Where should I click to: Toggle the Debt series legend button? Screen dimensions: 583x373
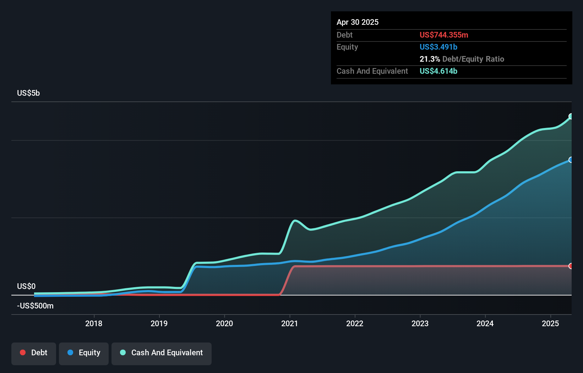34,353
